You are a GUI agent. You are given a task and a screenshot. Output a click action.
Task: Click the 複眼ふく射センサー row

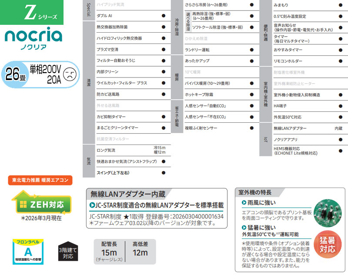point(222,128)
